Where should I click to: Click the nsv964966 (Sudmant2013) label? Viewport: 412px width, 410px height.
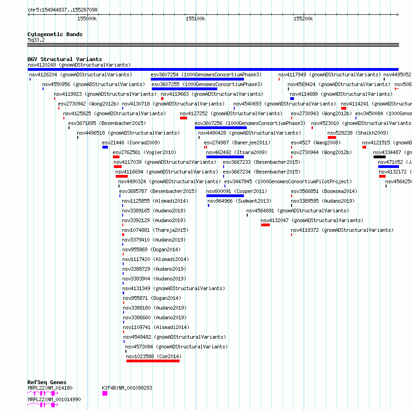pos(239,201)
